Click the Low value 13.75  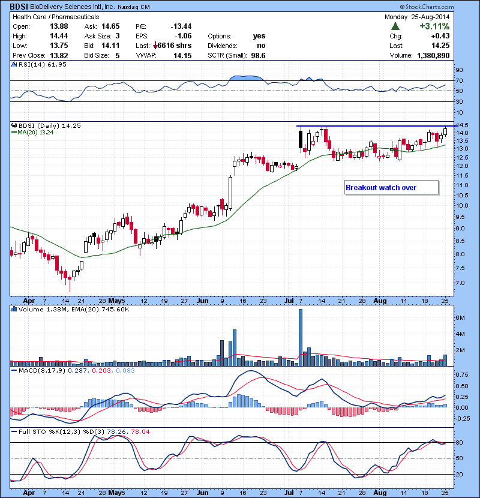[x=59, y=46]
